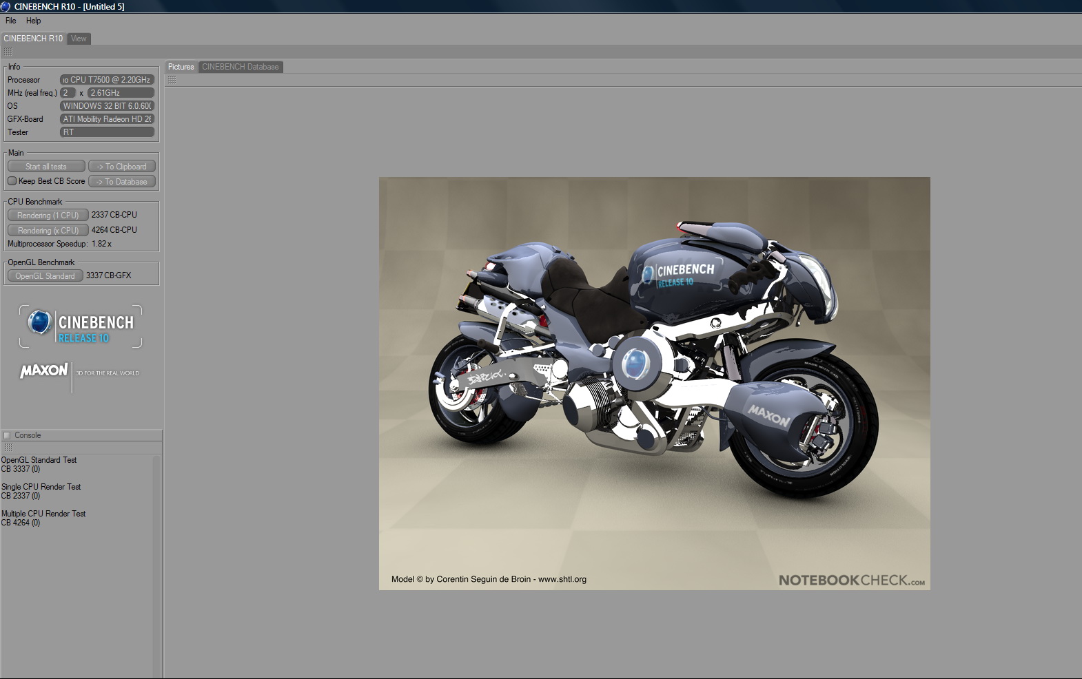
Task: Click the 'MHz (real freq.)' label
Action: click(x=32, y=93)
